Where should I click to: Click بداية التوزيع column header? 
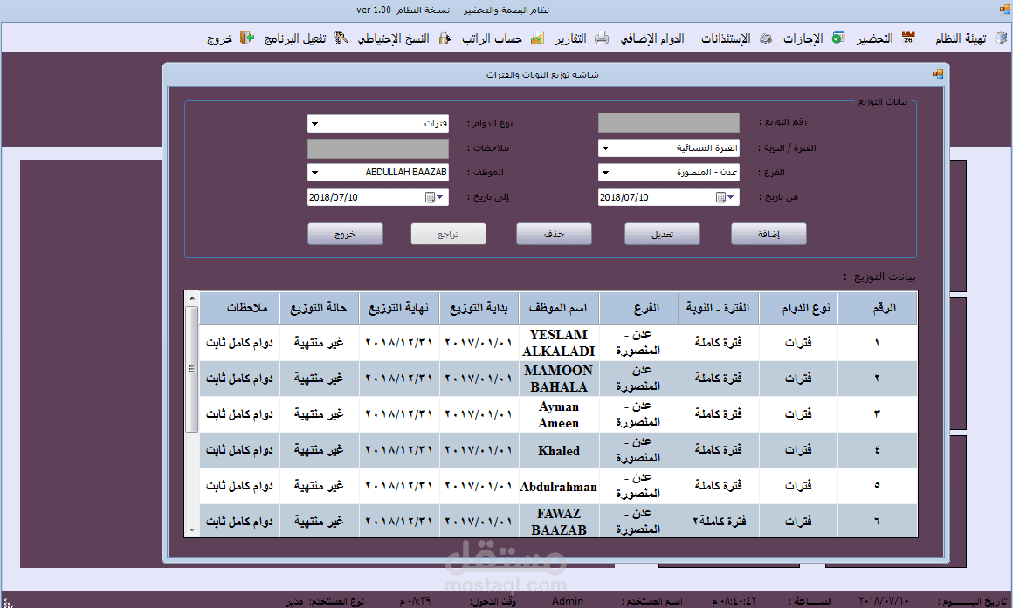[479, 308]
